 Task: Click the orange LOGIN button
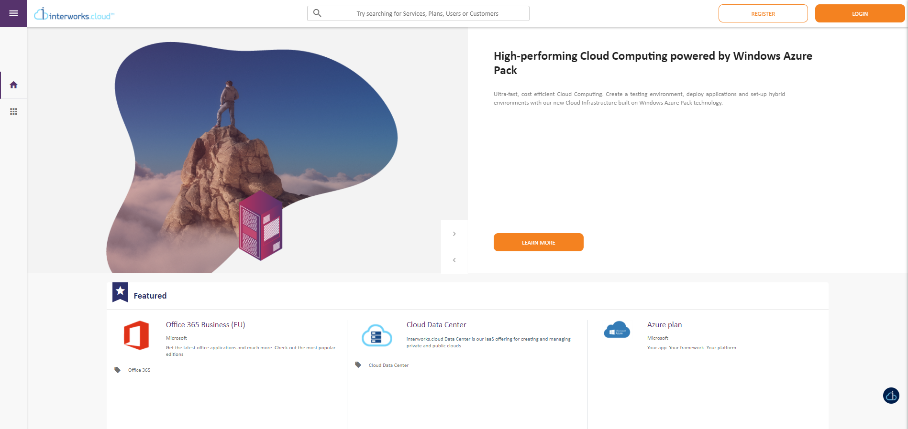(860, 13)
